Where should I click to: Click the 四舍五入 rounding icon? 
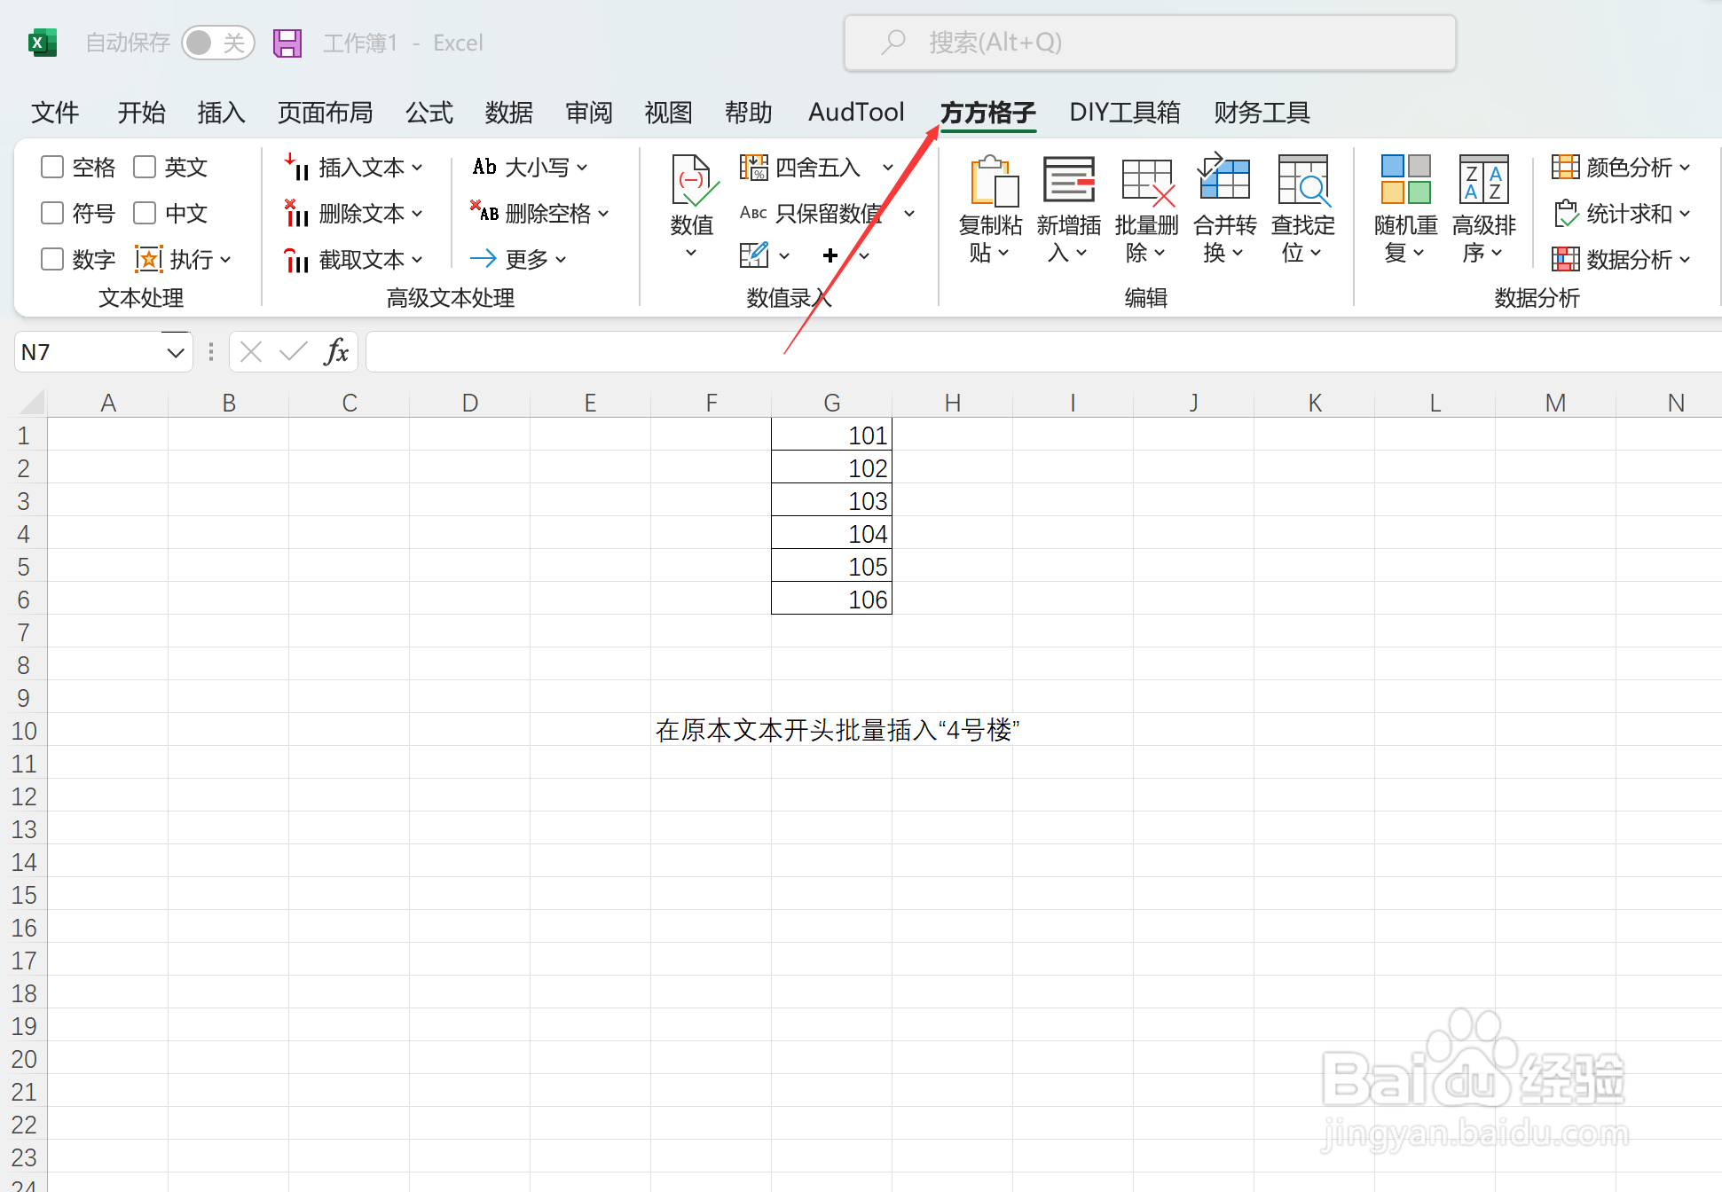[x=753, y=167]
